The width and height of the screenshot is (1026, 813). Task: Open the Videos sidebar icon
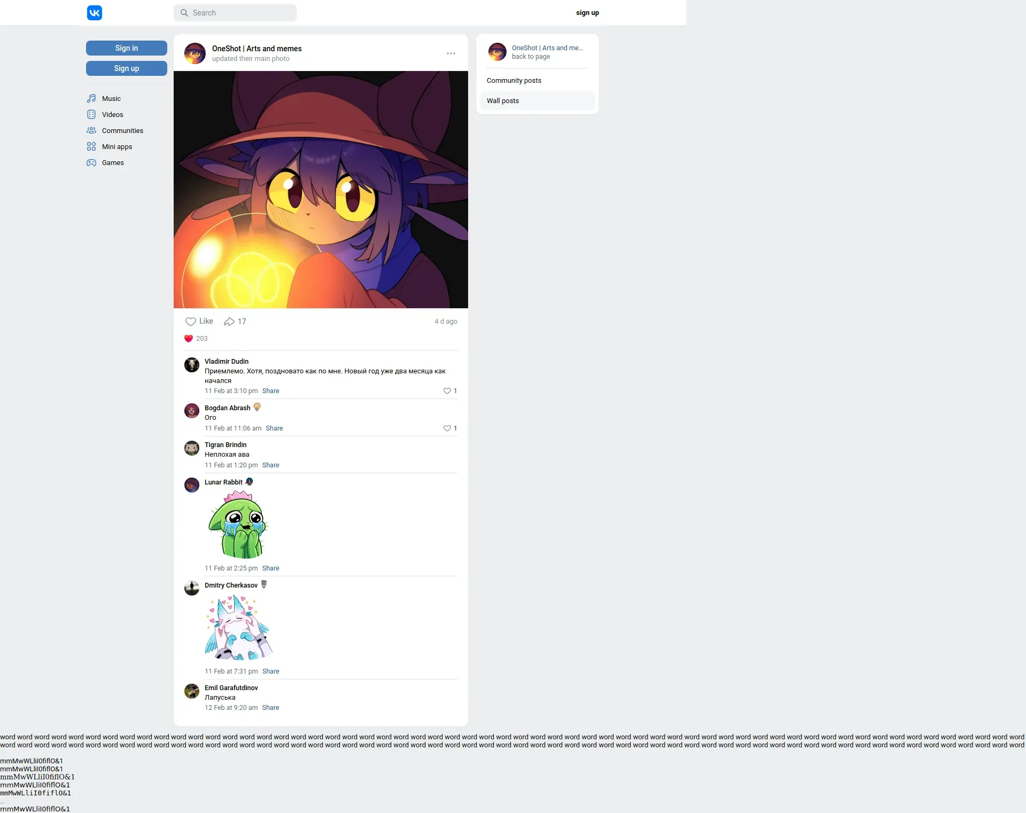click(x=91, y=115)
